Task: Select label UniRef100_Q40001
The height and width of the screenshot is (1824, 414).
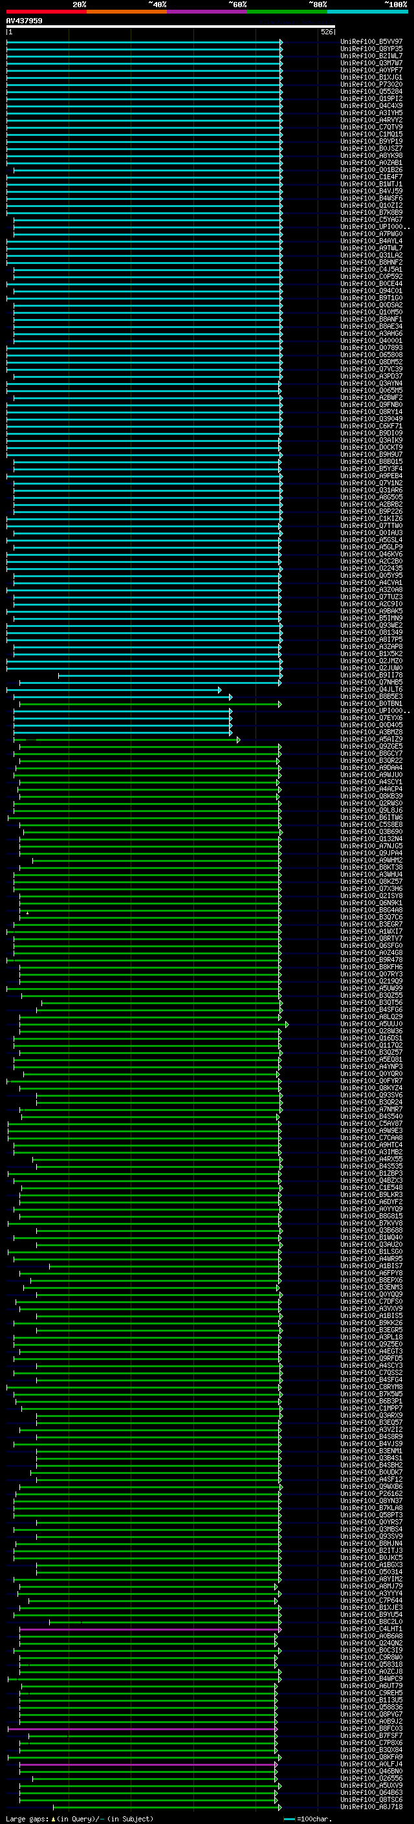Action: (371, 340)
